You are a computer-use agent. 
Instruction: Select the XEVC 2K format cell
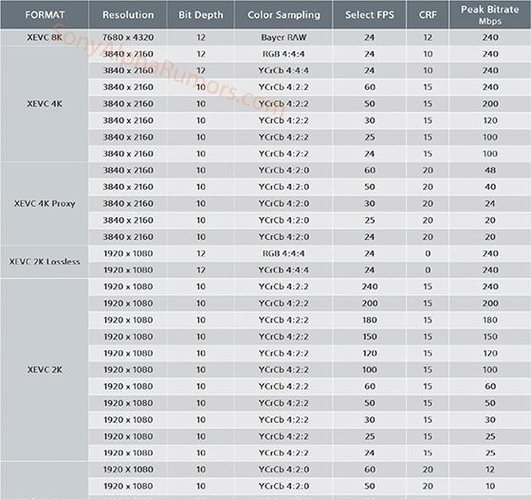click(x=45, y=370)
